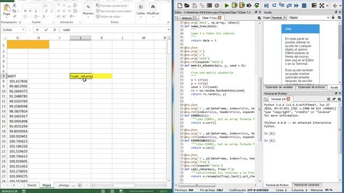Switch to Page Break Preview view icon

(121, 191)
